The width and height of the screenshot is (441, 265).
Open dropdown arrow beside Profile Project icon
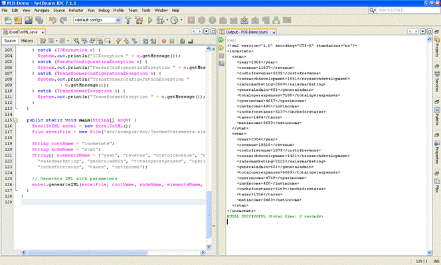pyautogui.click(x=181, y=20)
